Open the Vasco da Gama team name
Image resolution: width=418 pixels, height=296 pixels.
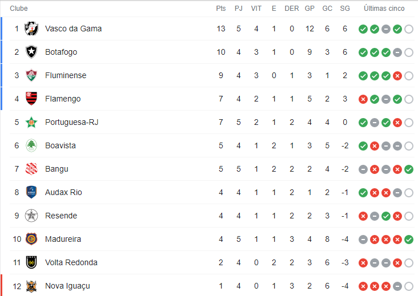[73, 29]
